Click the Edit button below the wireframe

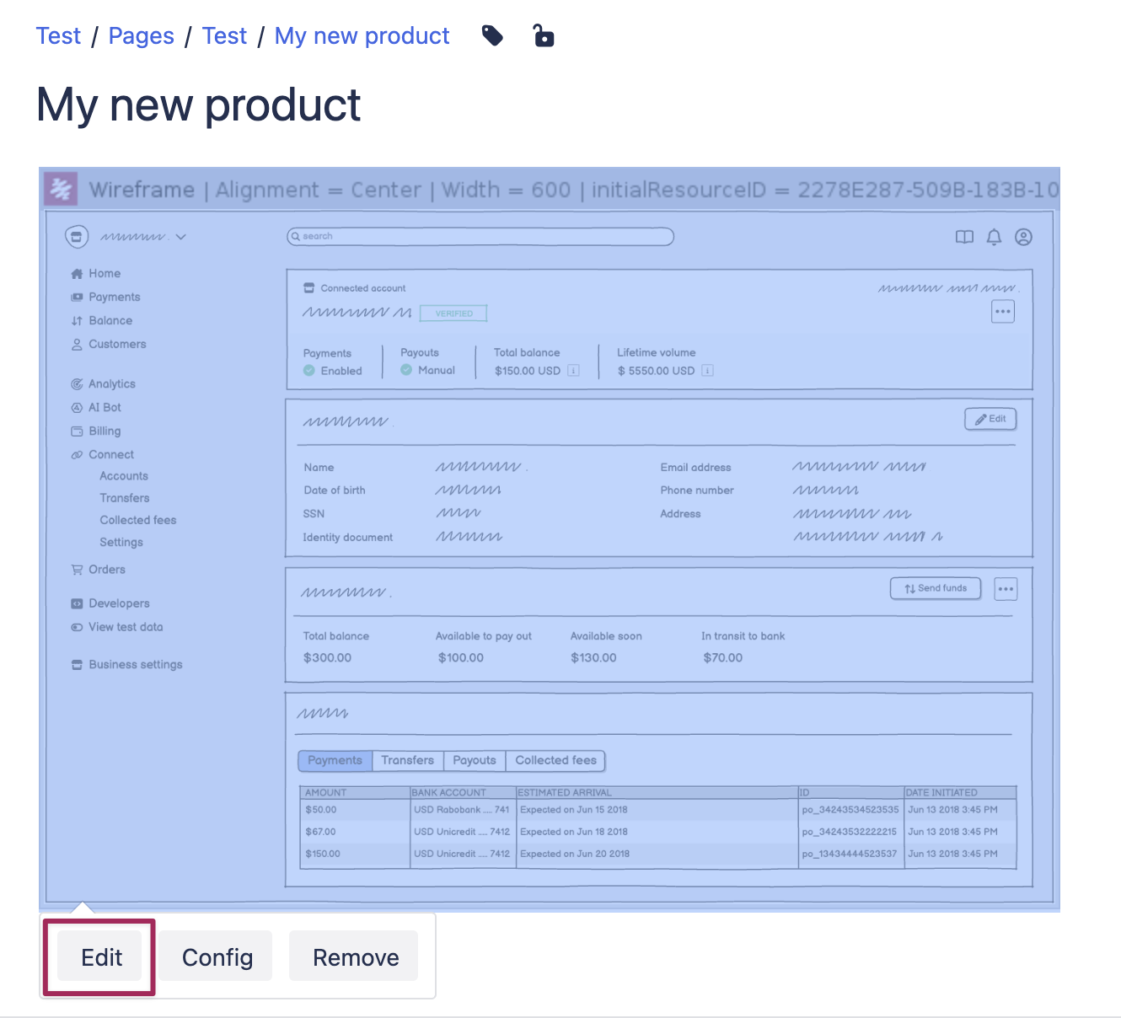(102, 957)
